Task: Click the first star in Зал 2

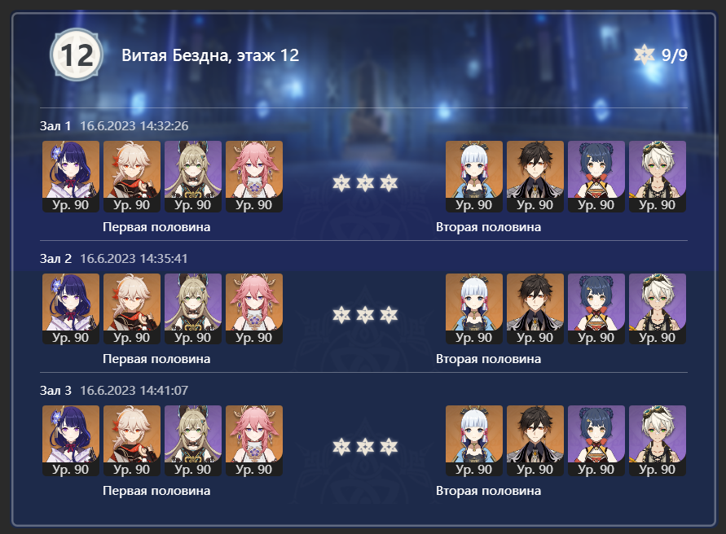Action: (341, 315)
